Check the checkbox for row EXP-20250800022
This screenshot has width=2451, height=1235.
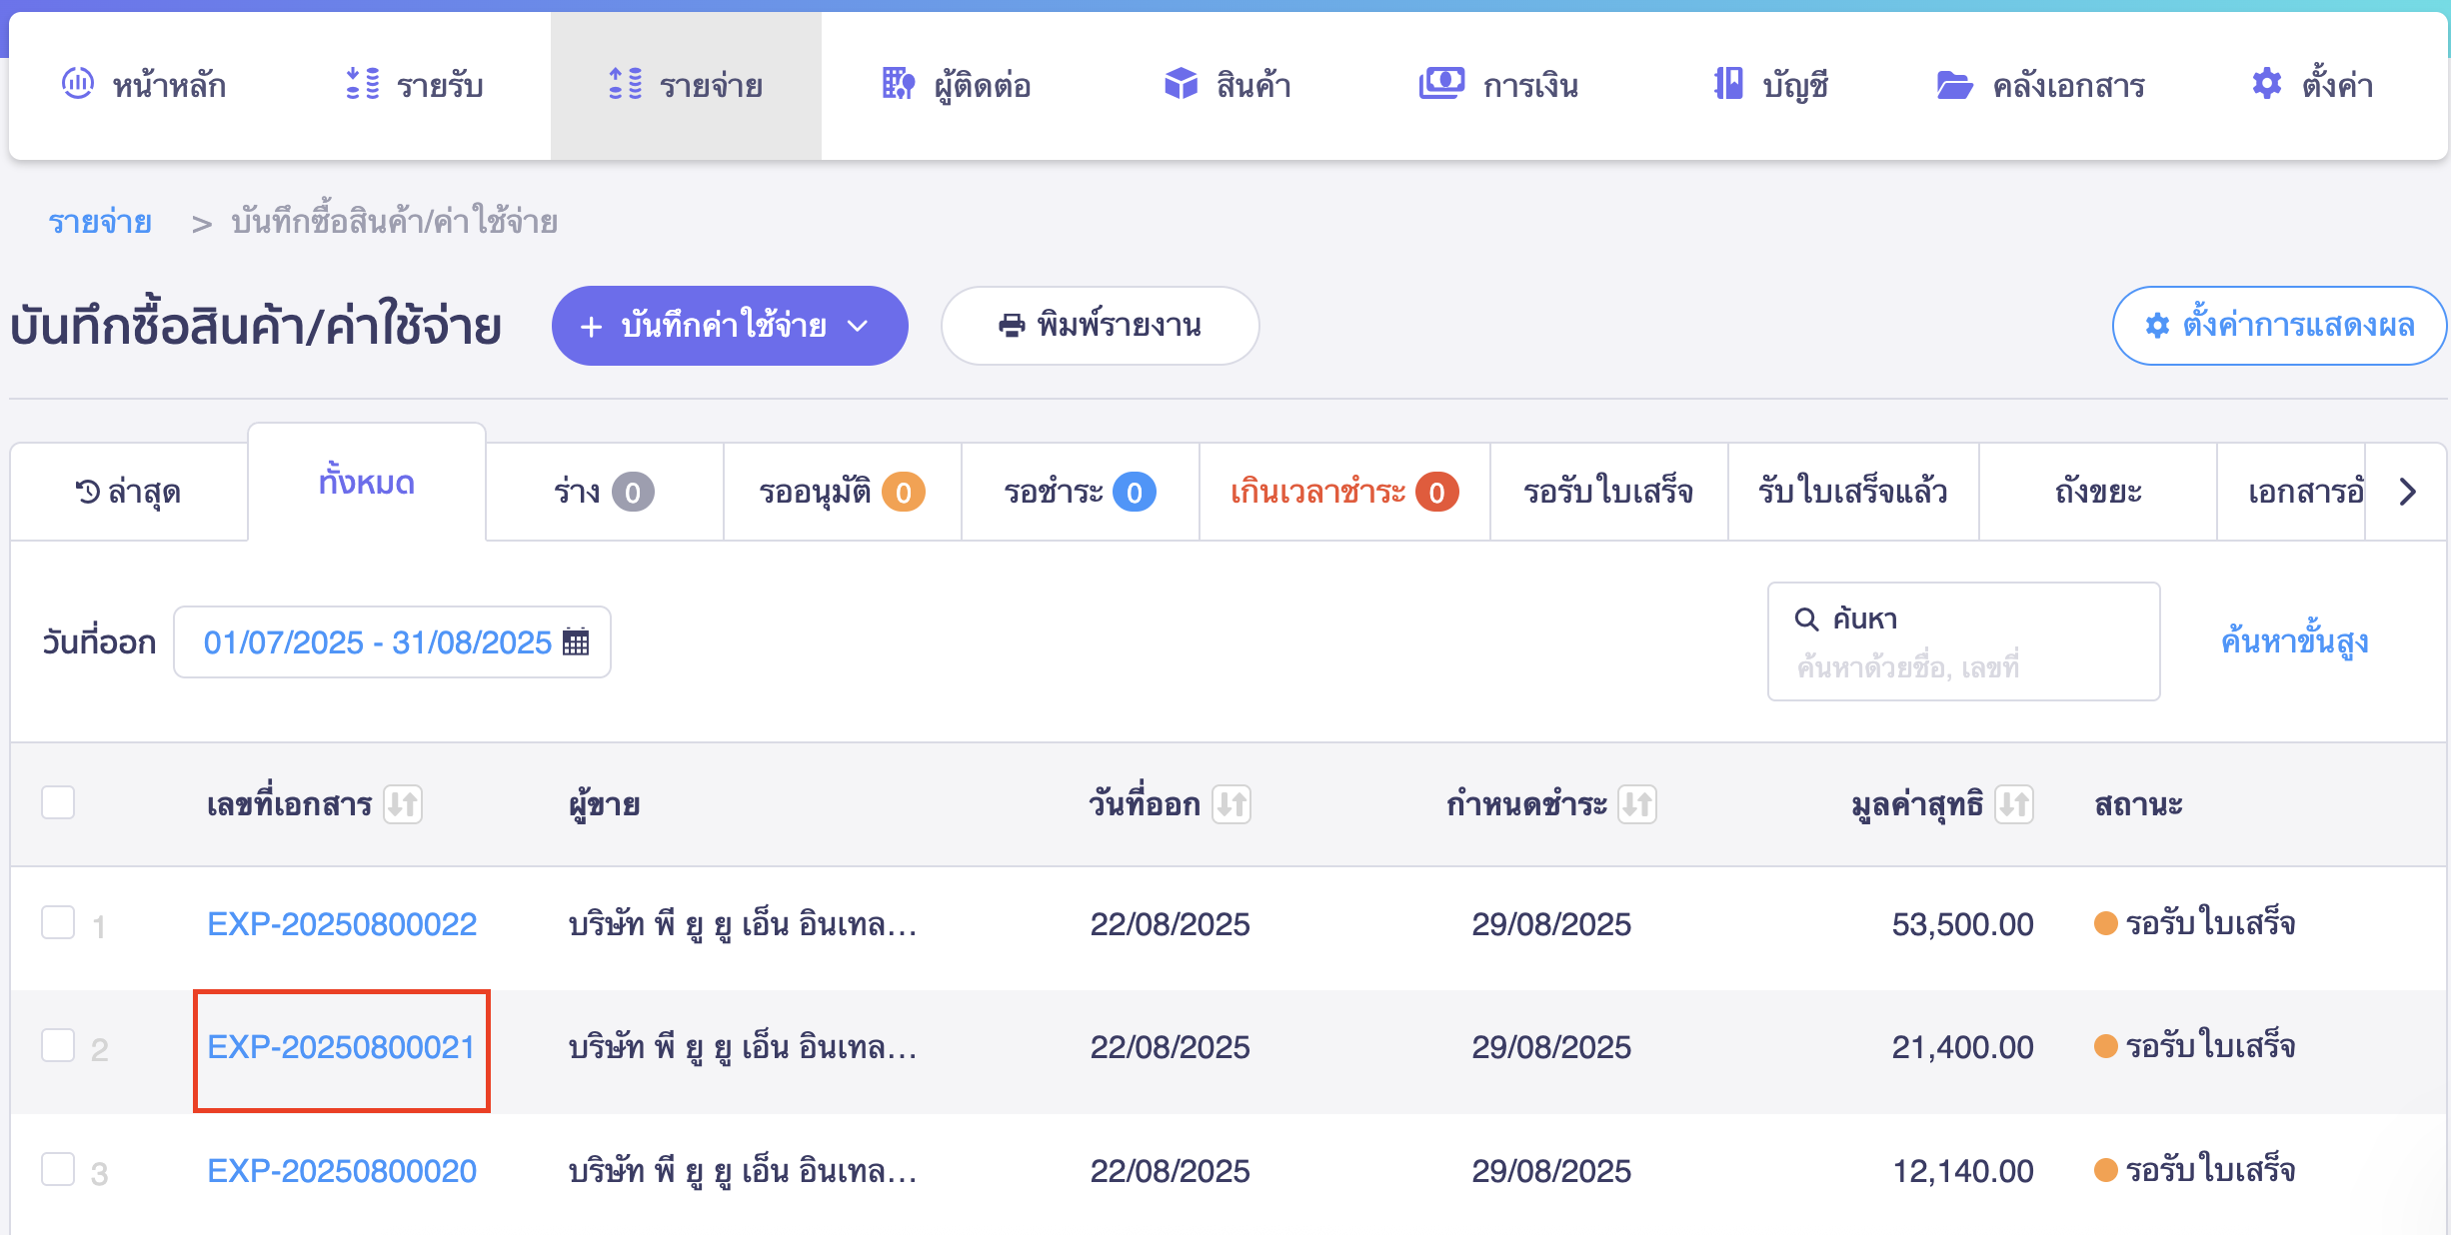tap(57, 923)
